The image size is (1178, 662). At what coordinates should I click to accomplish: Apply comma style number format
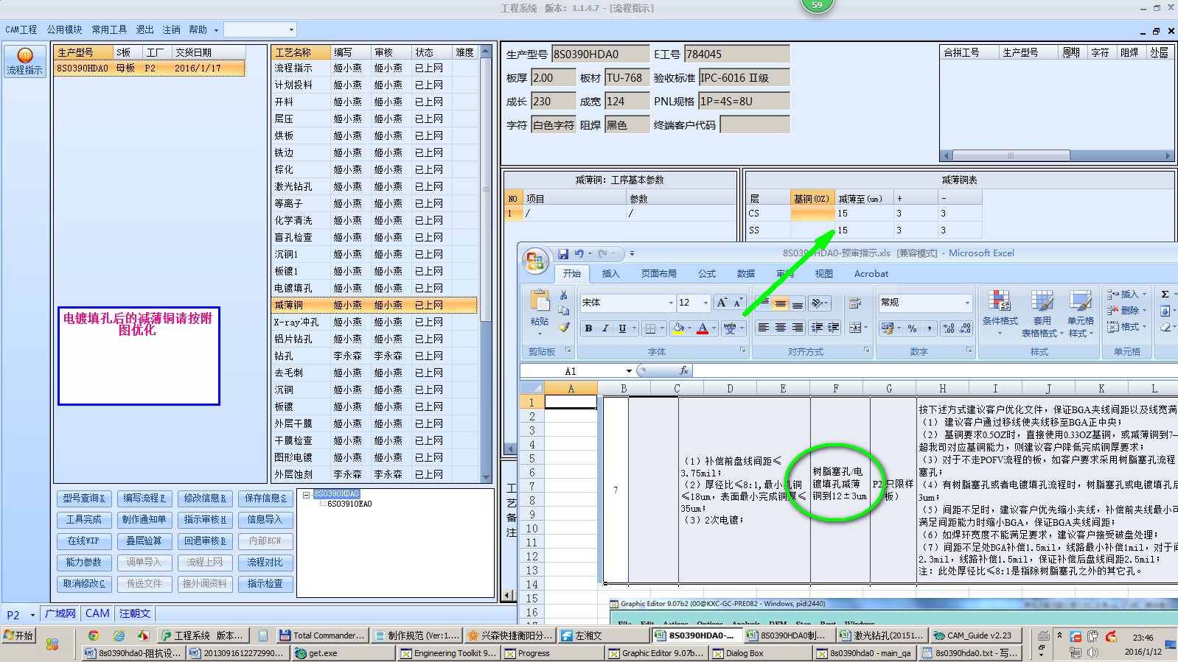(x=930, y=328)
